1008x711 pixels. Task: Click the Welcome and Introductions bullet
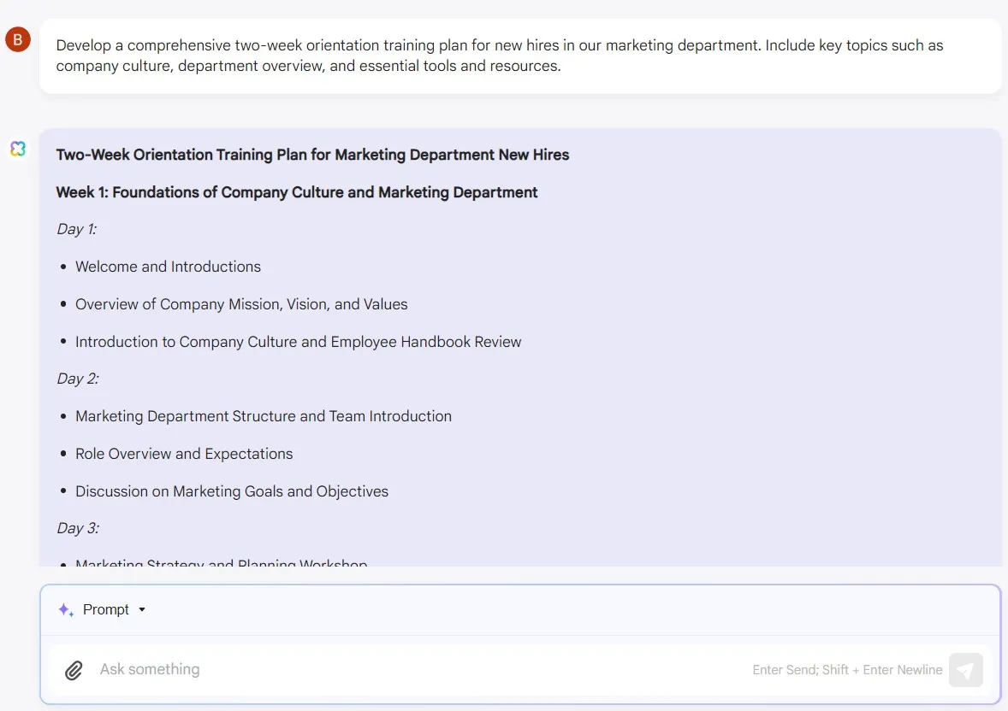[168, 267]
